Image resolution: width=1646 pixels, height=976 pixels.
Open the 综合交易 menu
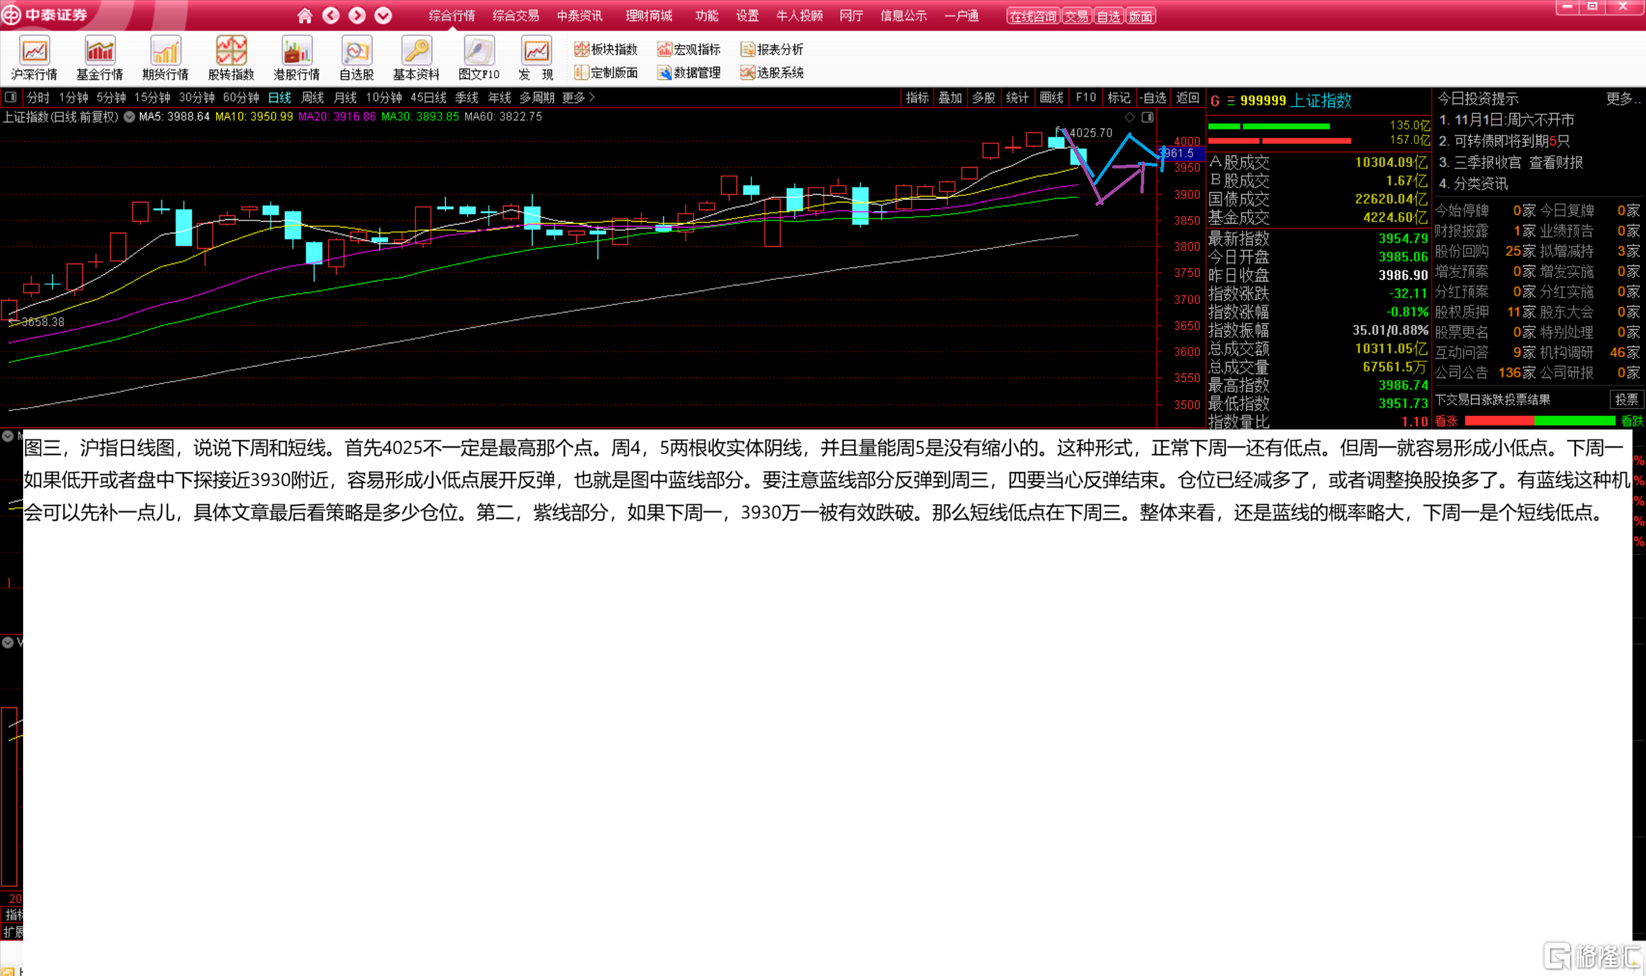tap(515, 16)
